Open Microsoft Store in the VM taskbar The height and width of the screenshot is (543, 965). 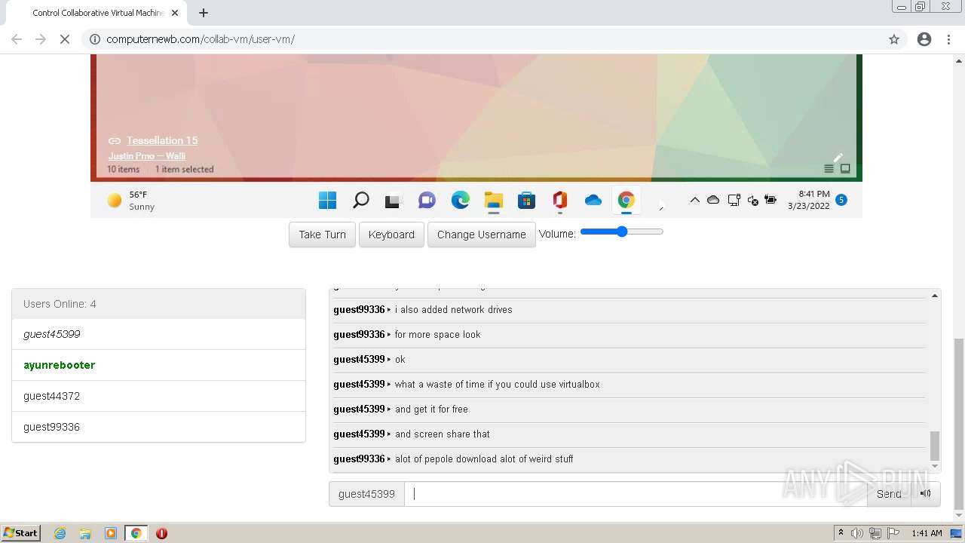[526, 200]
